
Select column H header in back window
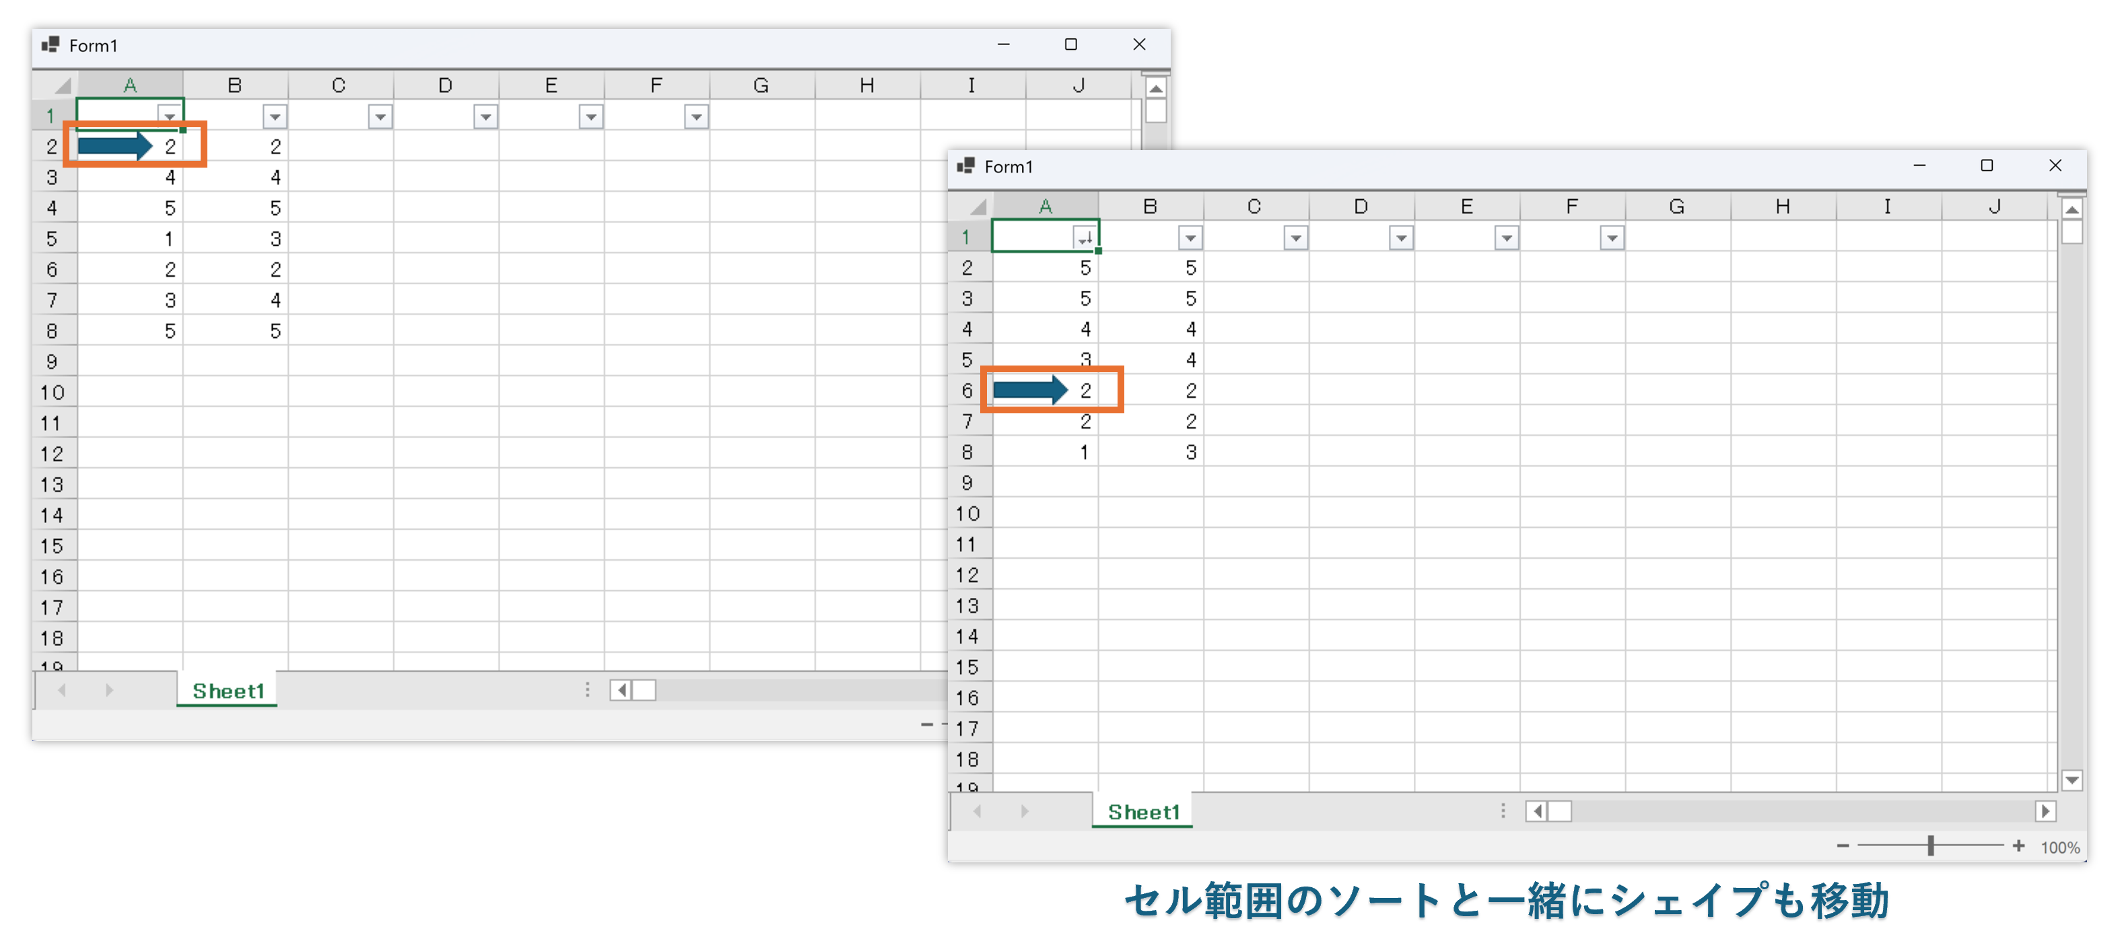(866, 85)
